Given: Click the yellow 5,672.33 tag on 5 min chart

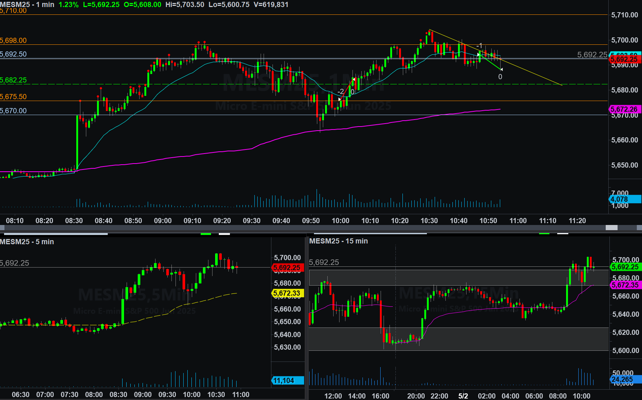Looking at the screenshot, I should pyautogui.click(x=287, y=293).
